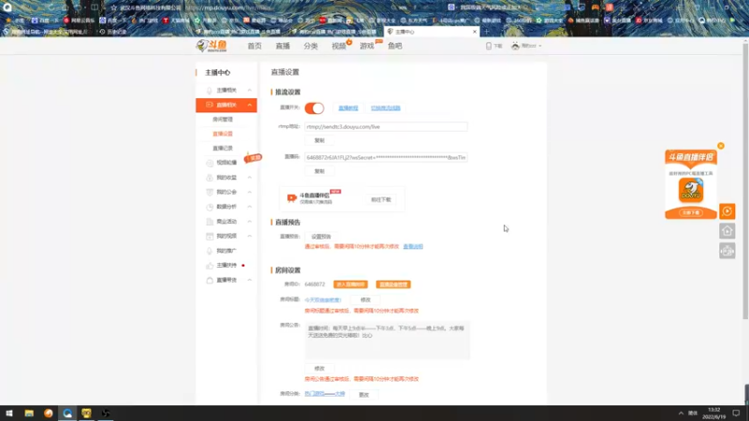Click 修改 next to the room title

(x=365, y=299)
